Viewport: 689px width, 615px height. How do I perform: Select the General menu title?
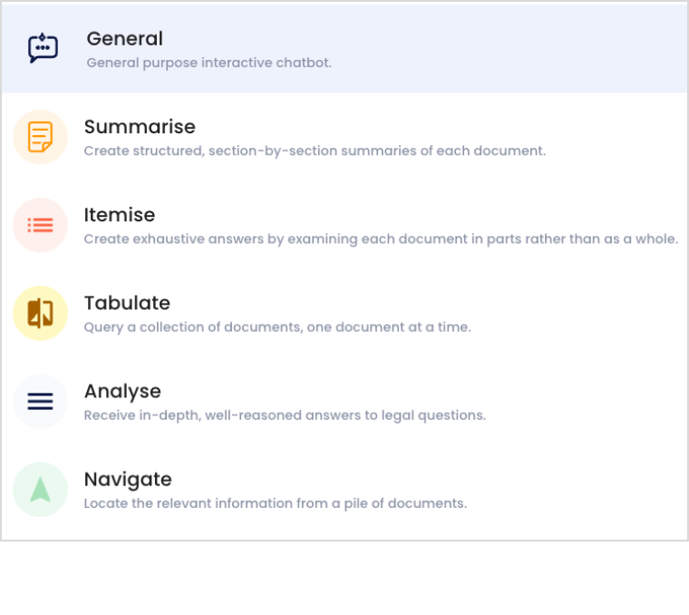click(124, 38)
